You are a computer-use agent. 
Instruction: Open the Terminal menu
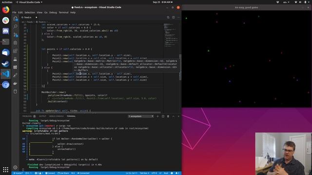(x=63, y=13)
